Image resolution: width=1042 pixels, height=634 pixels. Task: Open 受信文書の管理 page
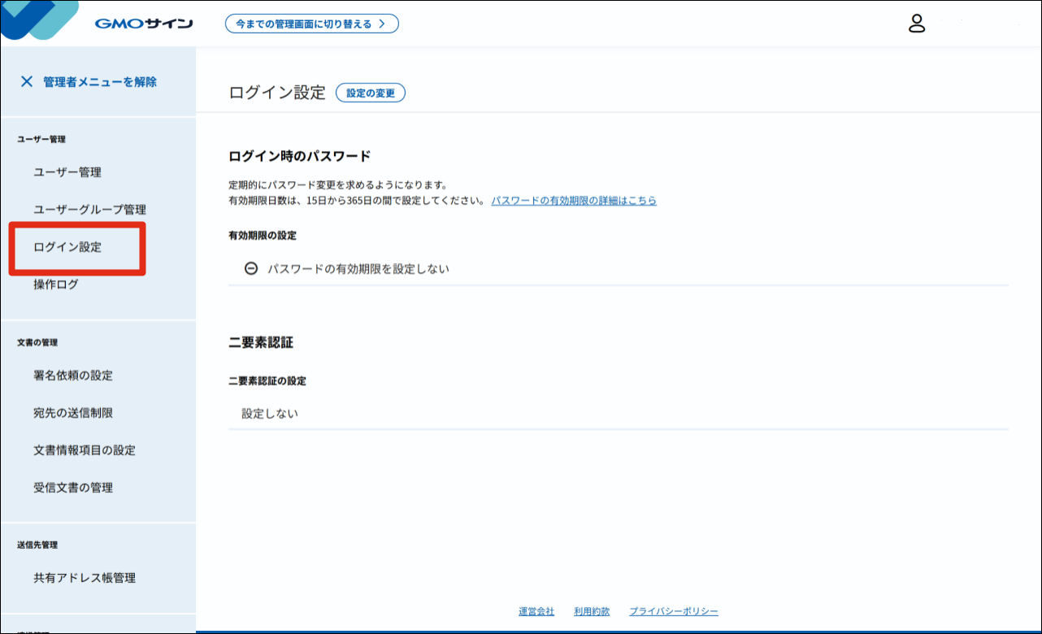73,488
